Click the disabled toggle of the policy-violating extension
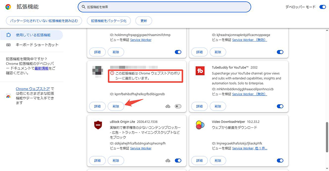The height and width of the screenshot is (171, 329). coord(178,106)
